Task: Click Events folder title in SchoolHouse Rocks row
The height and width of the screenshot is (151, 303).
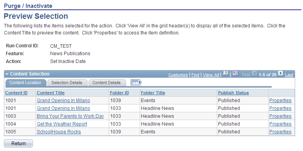Action: click(x=148, y=132)
